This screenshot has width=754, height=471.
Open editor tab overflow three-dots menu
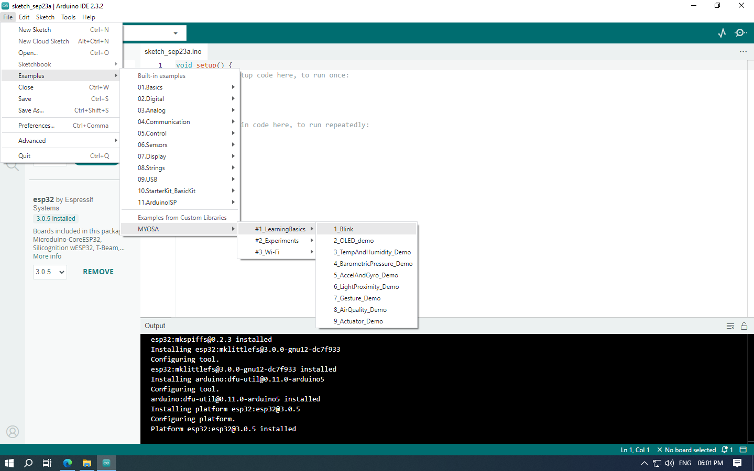743,51
